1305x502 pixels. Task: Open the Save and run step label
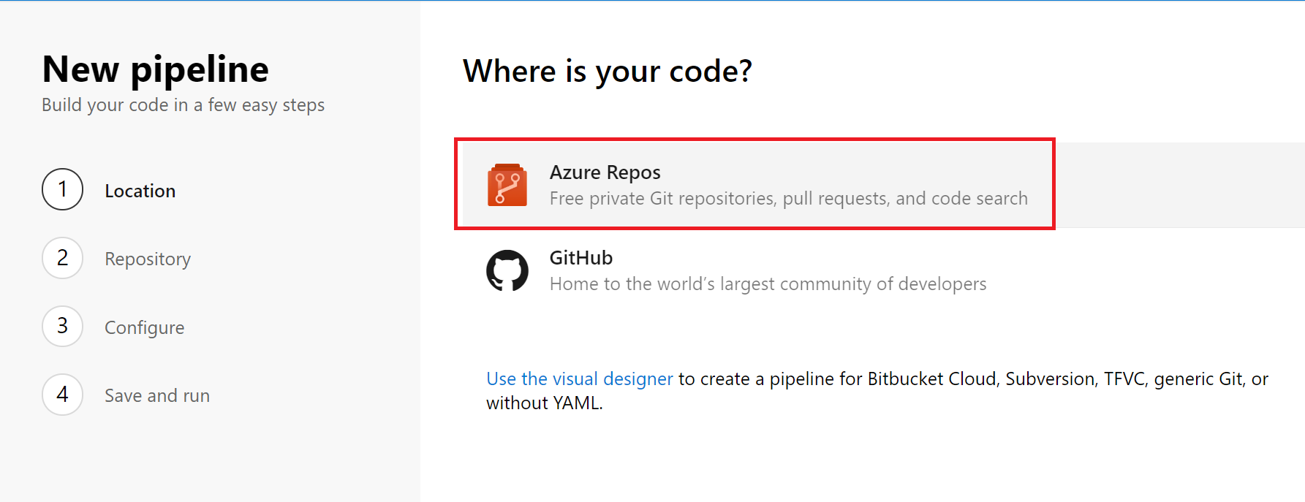coord(156,396)
